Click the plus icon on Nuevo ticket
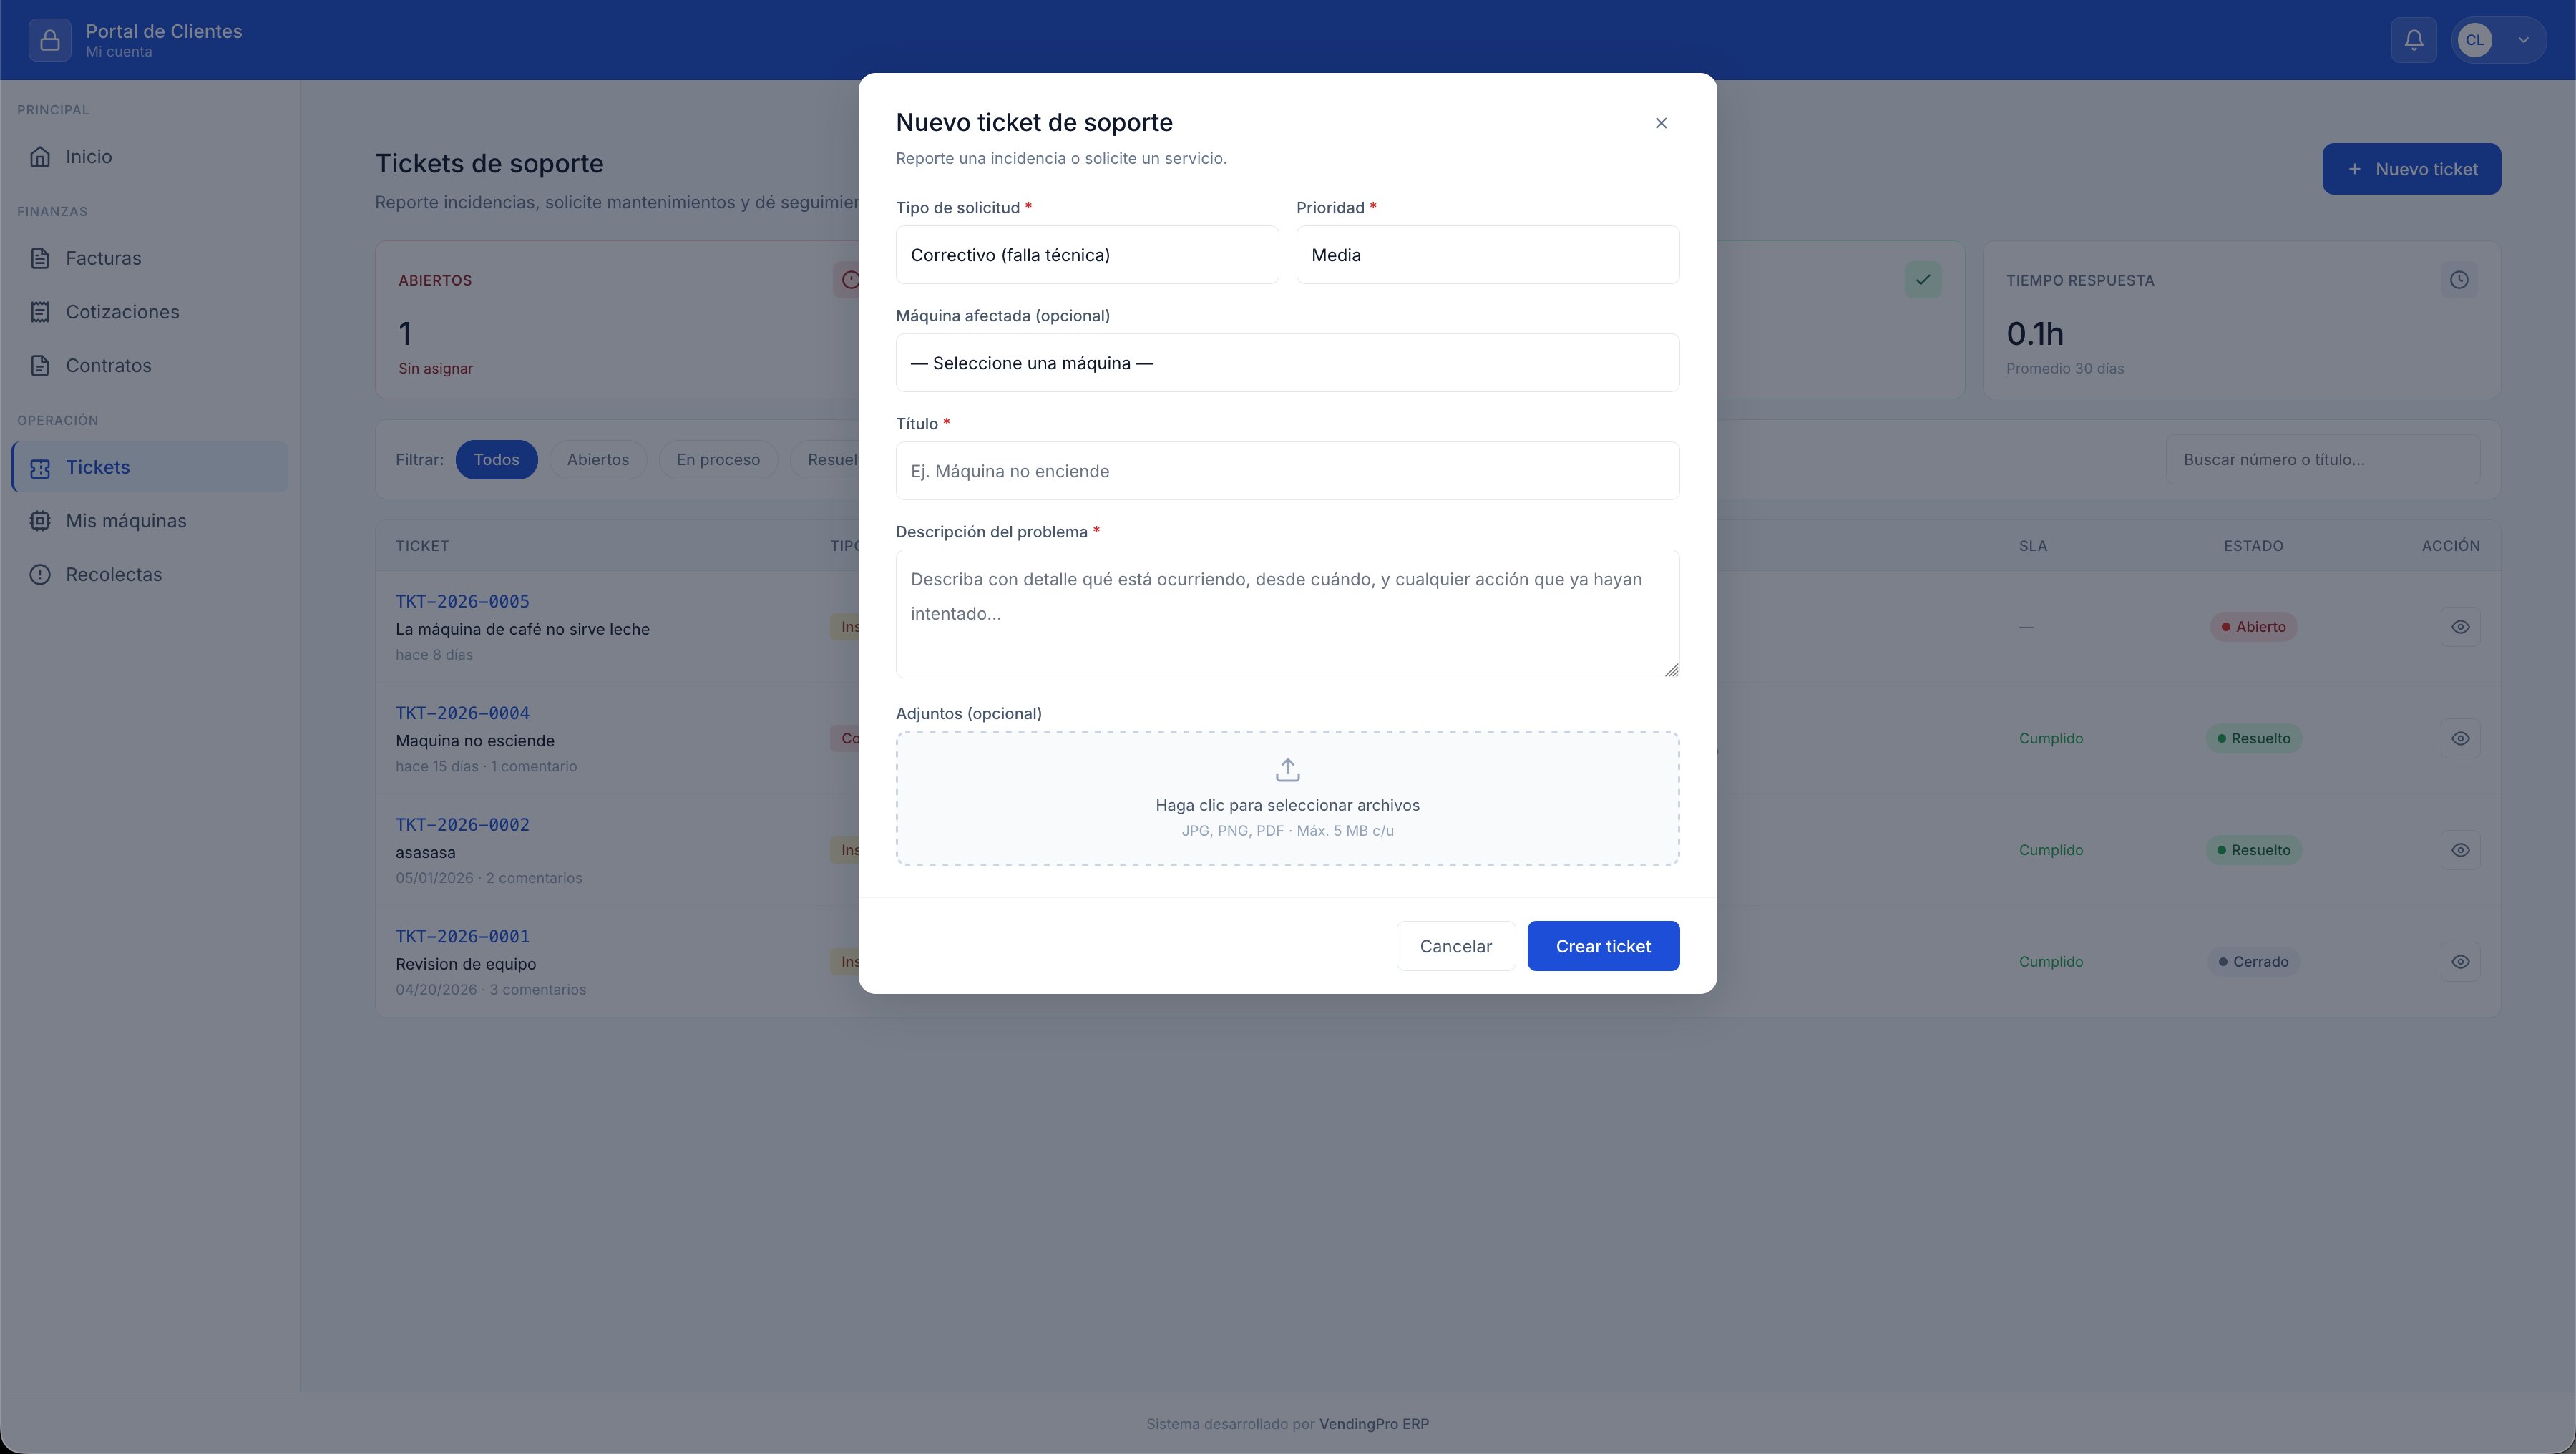 tap(2354, 169)
